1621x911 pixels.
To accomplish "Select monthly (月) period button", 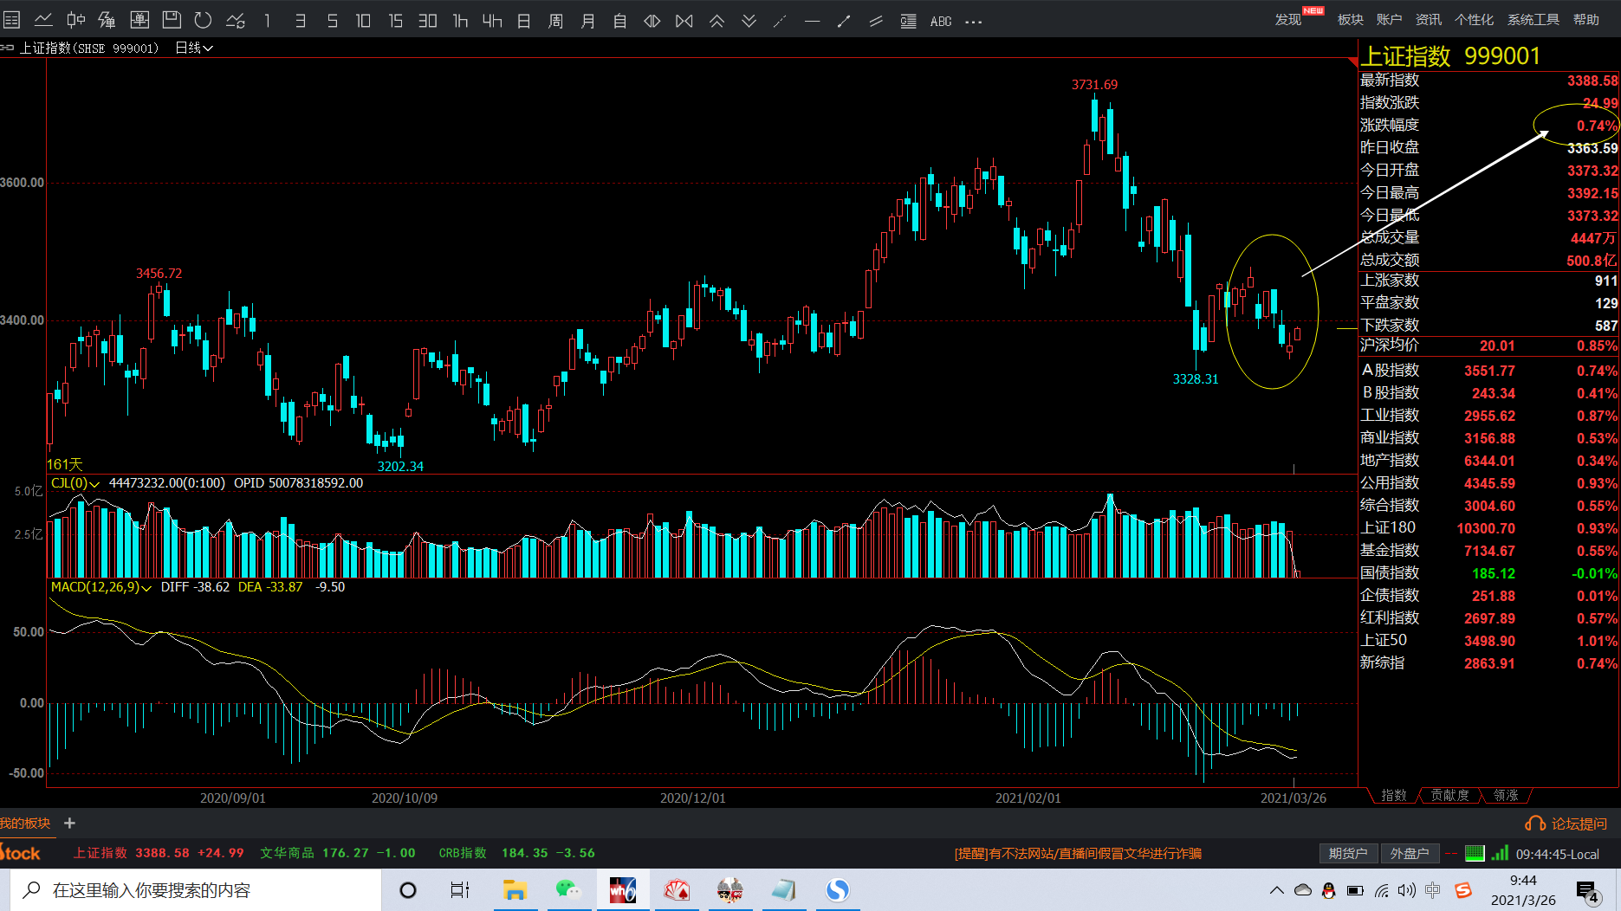I will 588,20.
